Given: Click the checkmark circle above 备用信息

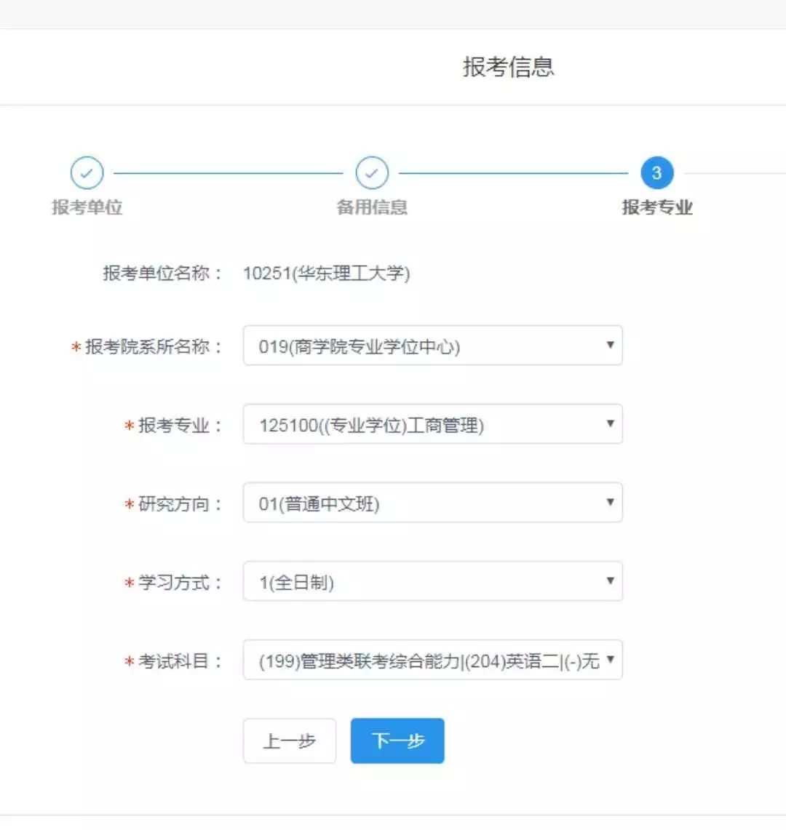Looking at the screenshot, I should 371,173.
